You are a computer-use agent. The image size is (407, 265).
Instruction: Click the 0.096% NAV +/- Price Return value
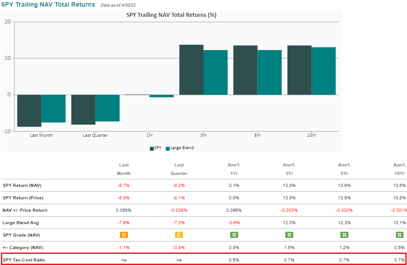click(234, 210)
